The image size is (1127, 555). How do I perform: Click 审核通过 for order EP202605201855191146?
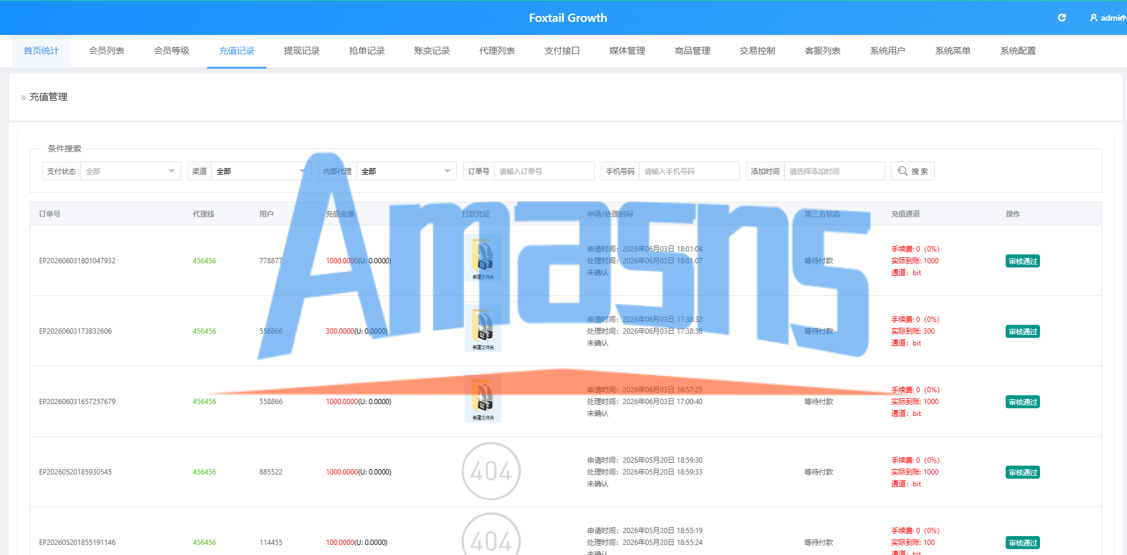point(1023,543)
